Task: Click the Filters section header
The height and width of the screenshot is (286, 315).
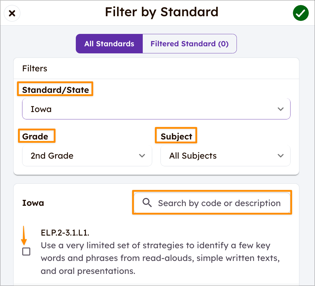Action: (x=35, y=68)
